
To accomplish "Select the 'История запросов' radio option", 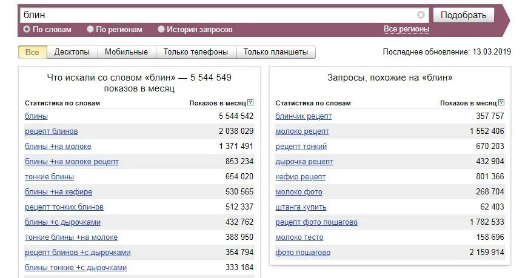I will coord(161,29).
